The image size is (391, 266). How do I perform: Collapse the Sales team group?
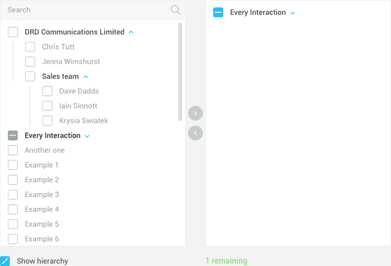pos(85,76)
